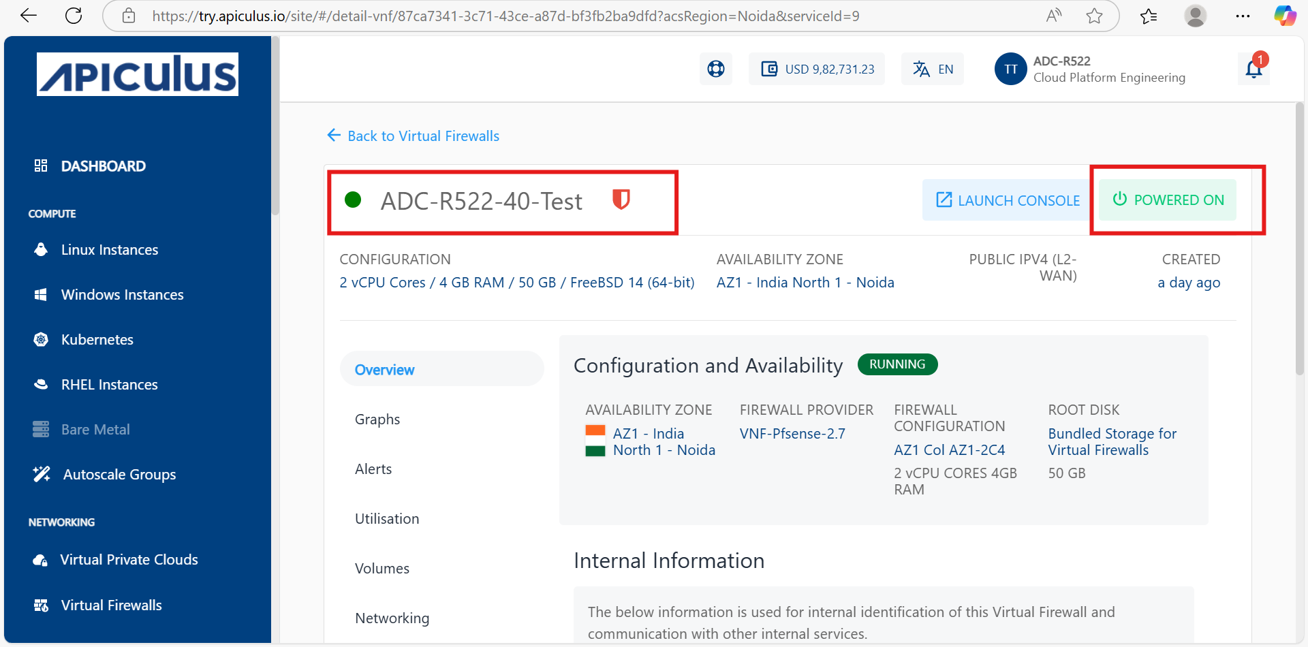1308x647 pixels.
Task: Open the USD wallet balance
Action: pos(817,69)
